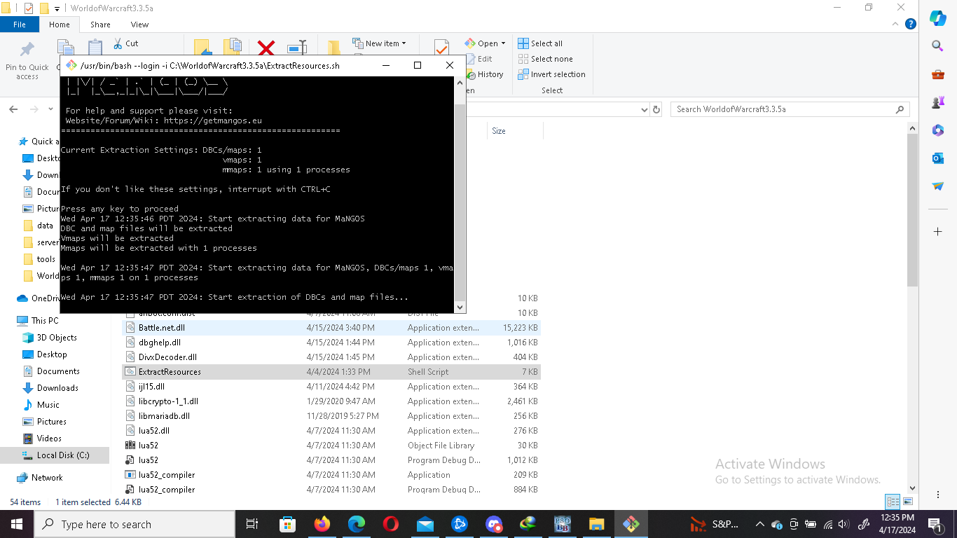This screenshot has width=957, height=538.
Task: Expand the New item dropdown
Action: 379,43
